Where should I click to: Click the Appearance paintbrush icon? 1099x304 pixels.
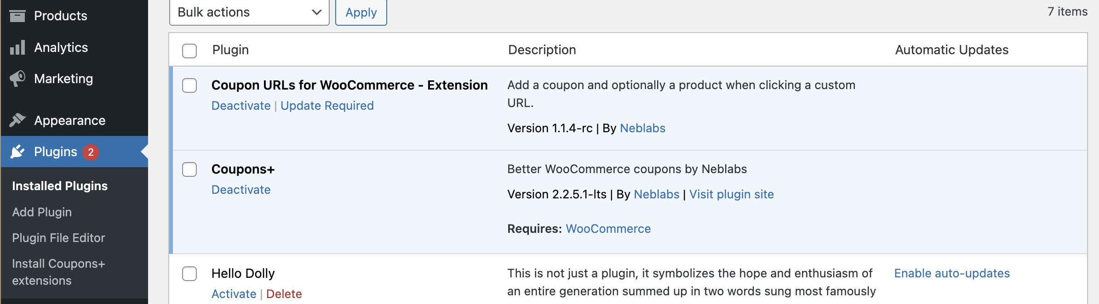[x=17, y=120]
